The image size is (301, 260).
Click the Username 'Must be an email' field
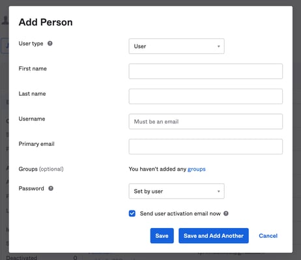[206, 121]
